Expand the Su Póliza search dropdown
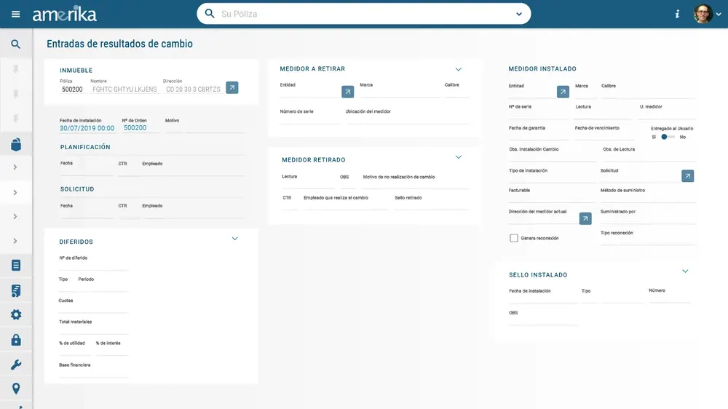The image size is (728, 409). (x=519, y=14)
